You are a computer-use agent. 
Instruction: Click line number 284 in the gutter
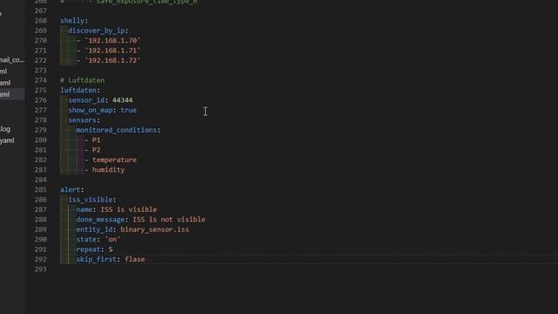click(41, 180)
